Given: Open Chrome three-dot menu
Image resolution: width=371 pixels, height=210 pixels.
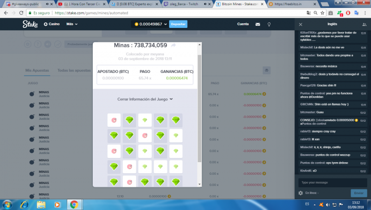Looking at the screenshot, I should [x=365, y=13].
